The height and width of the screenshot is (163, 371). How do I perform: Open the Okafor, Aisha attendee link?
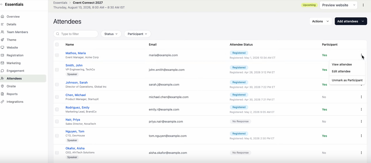coord(75,148)
